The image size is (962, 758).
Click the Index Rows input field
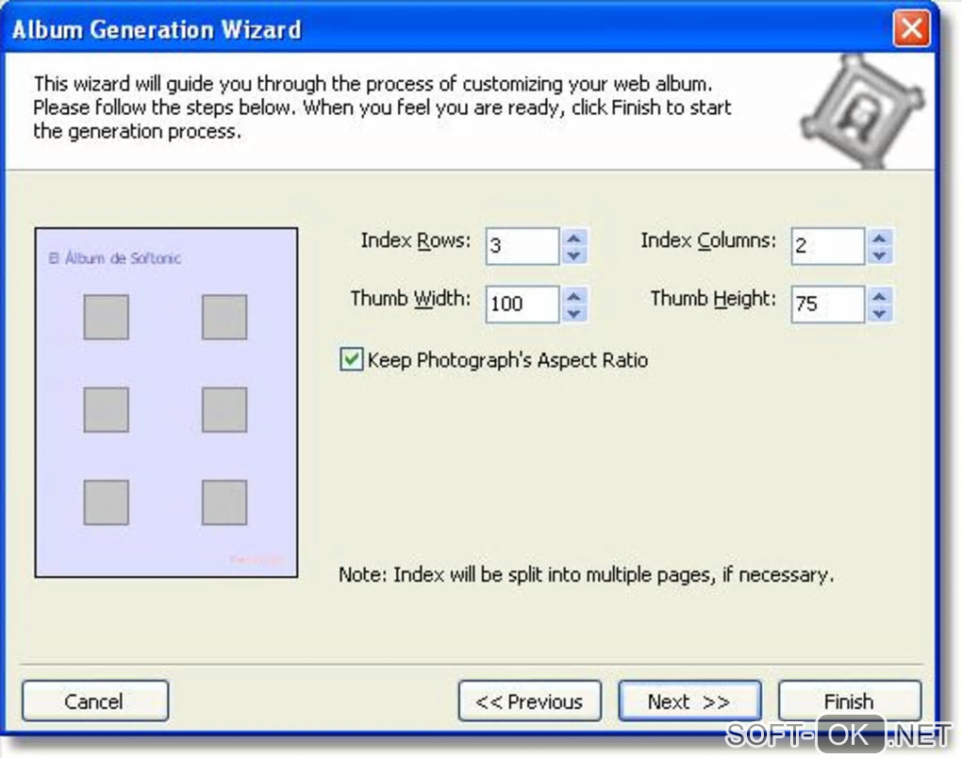tap(522, 246)
